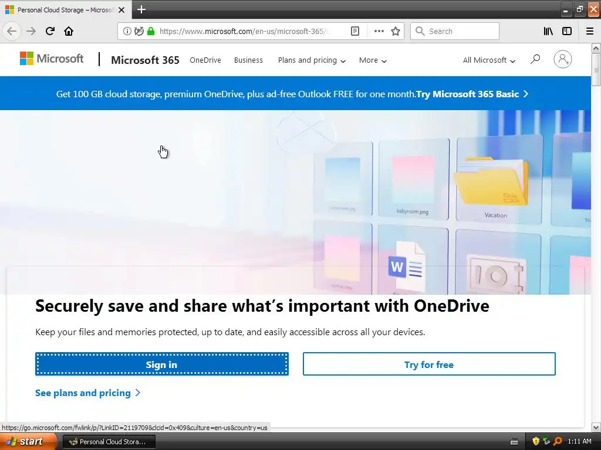This screenshot has width=601, height=450.
Task: Select Personal Cloud Storage taskbar button
Action: pos(109,442)
